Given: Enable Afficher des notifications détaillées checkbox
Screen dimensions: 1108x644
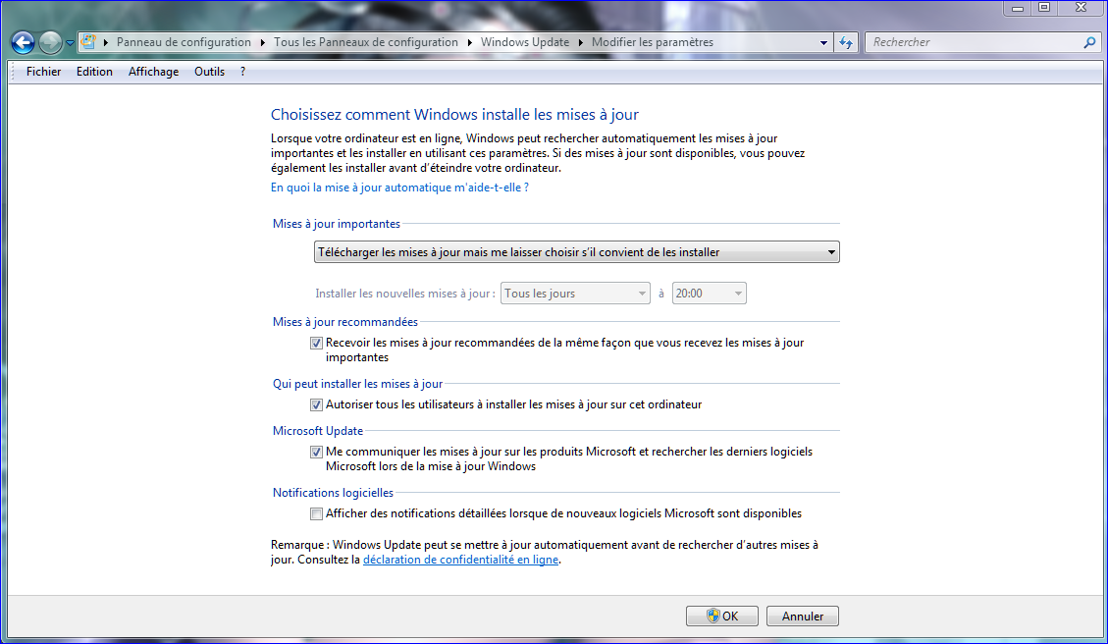Looking at the screenshot, I should pyautogui.click(x=317, y=514).
